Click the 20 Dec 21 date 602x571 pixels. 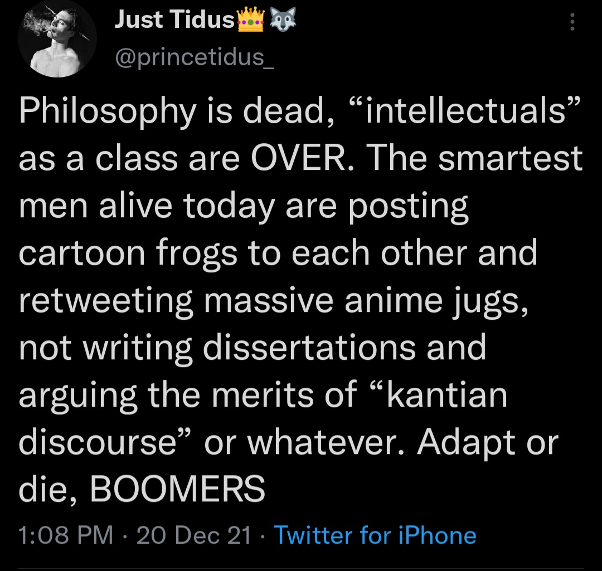tap(194, 535)
